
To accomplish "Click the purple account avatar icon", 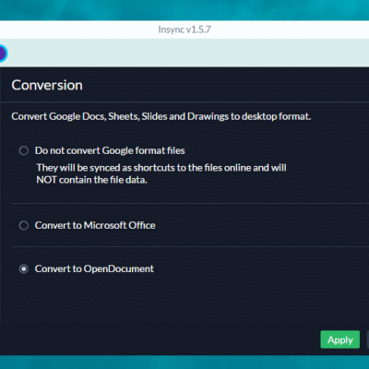I will pyautogui.click(x=3, y=54).
